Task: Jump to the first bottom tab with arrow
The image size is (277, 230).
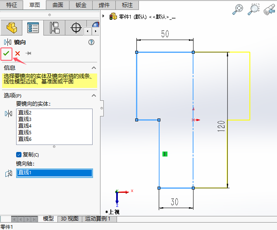Action: [x=14, y=219]
